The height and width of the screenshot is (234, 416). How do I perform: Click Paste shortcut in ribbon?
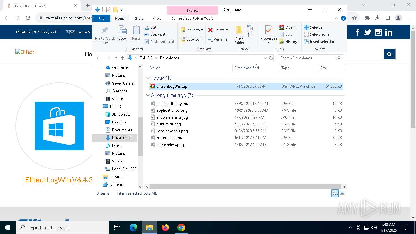(159, 42)
